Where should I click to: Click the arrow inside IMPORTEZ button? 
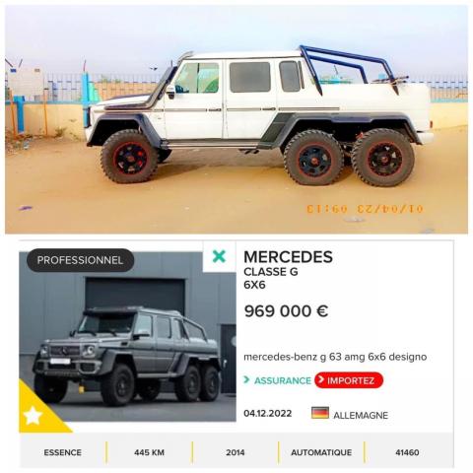[321, 380]
